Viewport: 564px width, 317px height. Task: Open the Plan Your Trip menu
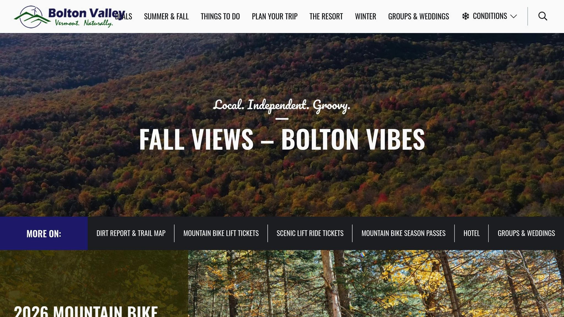pyautogui.click(x=275, y=17)
